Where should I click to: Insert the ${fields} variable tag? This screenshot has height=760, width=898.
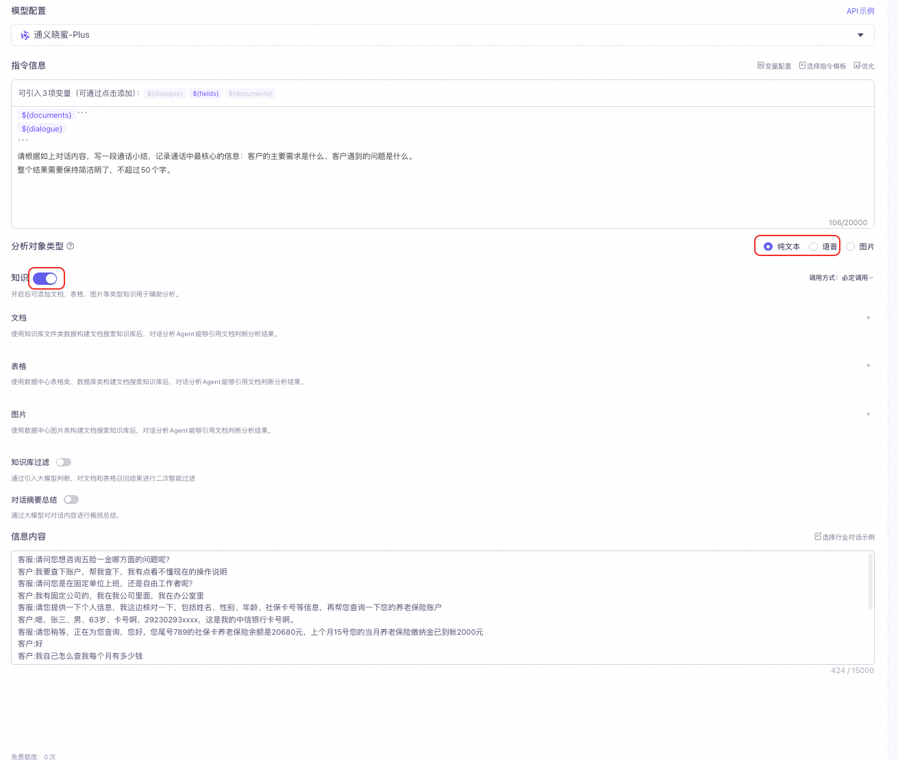pos(205,94)
